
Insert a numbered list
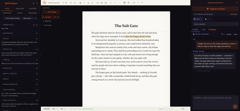(x=115, y=3)
